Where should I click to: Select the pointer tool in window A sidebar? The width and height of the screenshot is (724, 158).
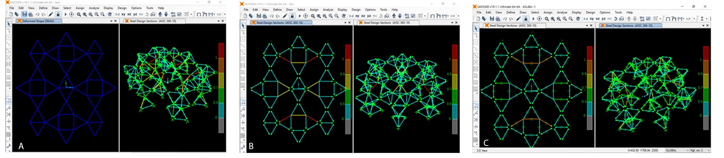[9, 24]
